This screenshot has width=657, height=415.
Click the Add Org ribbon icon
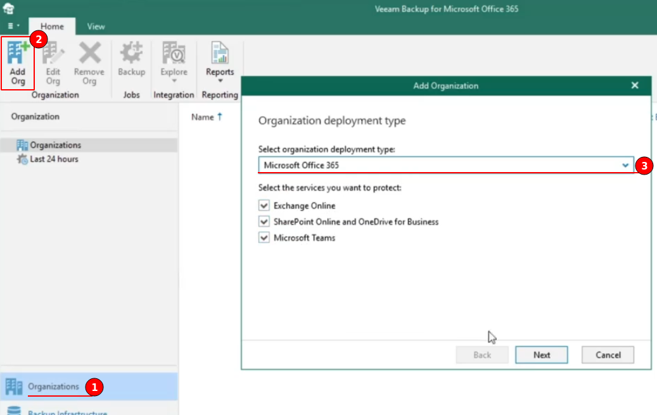click(x=18, y=53)
